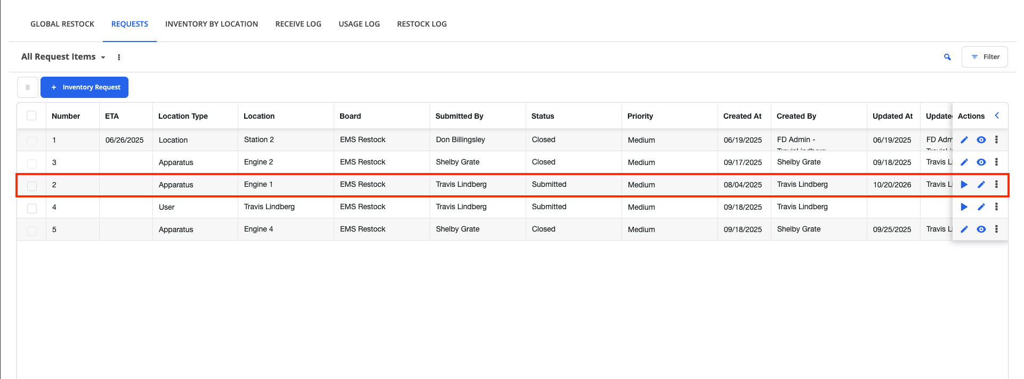This screenshot has width=1024, height=379.
Task: View request number 3 via eye icon
Action: point(981,162)
